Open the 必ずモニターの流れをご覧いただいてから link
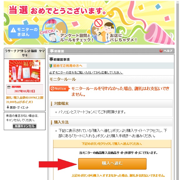The height and width of the screenshot is (180, 183). pos(86,73)
